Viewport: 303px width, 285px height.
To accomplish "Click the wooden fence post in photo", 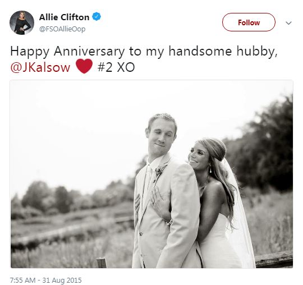I will pos(102,263).
